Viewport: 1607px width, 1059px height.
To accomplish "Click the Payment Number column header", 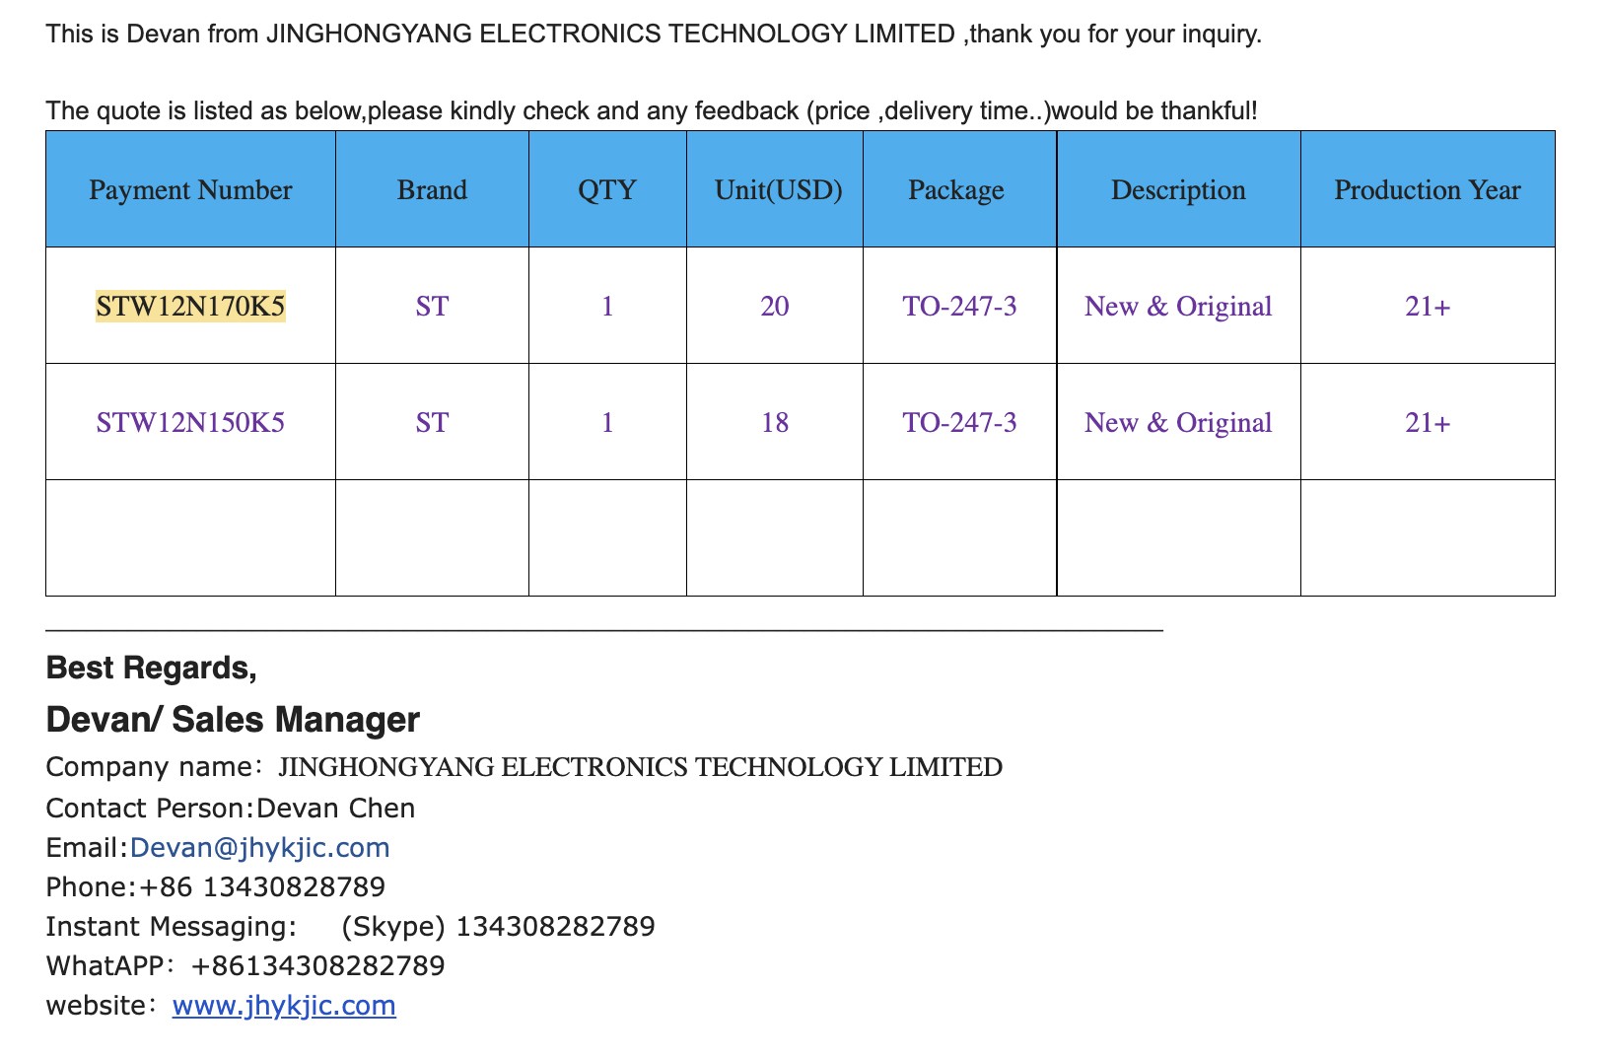I will (190, 189).
